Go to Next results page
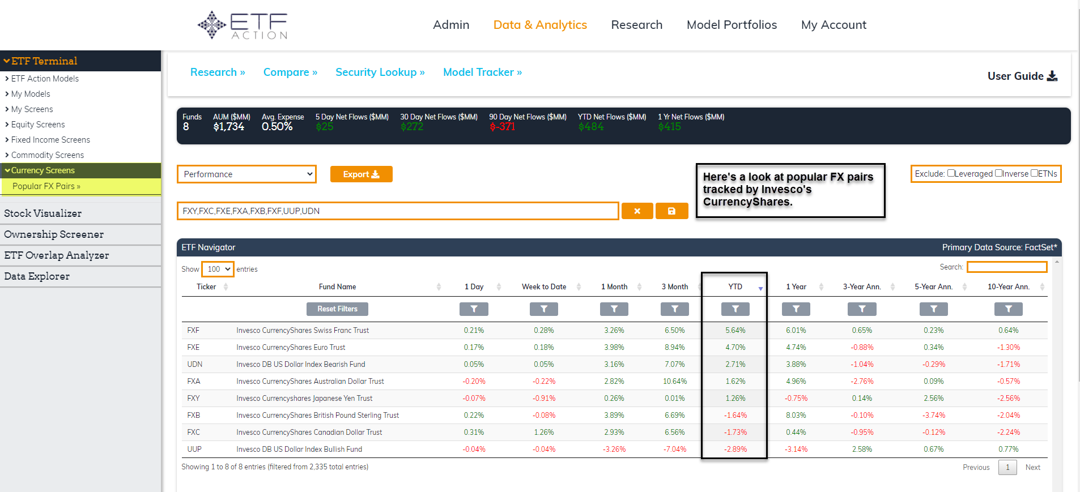1080x492 pixels. [x=1032, y=468]
